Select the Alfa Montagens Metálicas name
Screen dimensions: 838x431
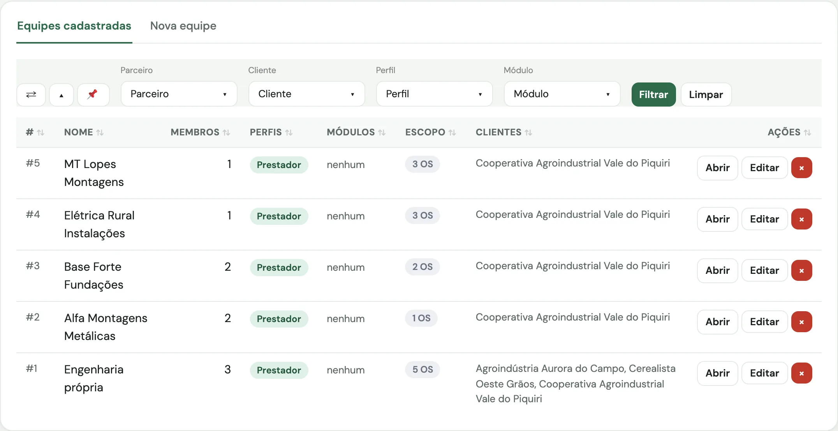coord(106,327)
